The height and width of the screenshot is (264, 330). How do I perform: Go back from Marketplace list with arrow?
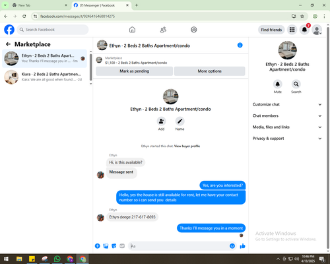pos(8,44)
